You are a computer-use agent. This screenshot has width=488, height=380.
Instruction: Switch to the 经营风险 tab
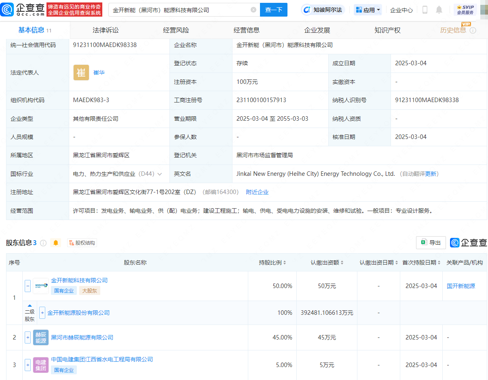176,30
